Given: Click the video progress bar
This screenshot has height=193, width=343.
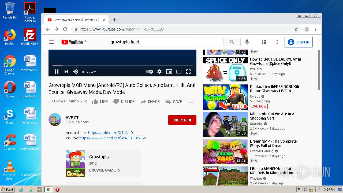Looking at the screenshot, I should (122, 65).
